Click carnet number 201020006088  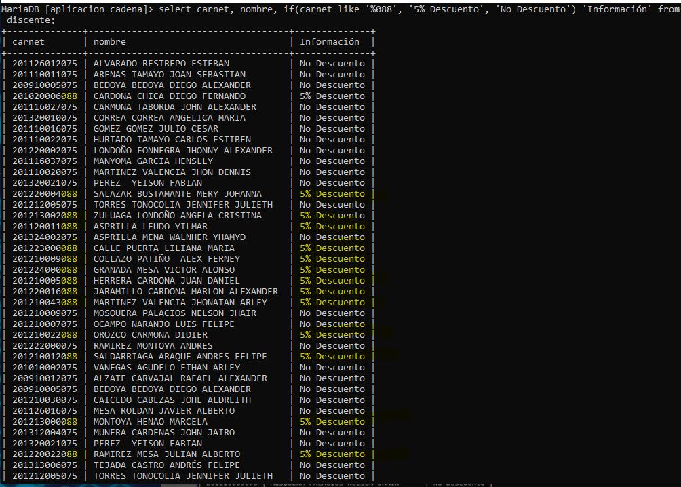(45, 96)
